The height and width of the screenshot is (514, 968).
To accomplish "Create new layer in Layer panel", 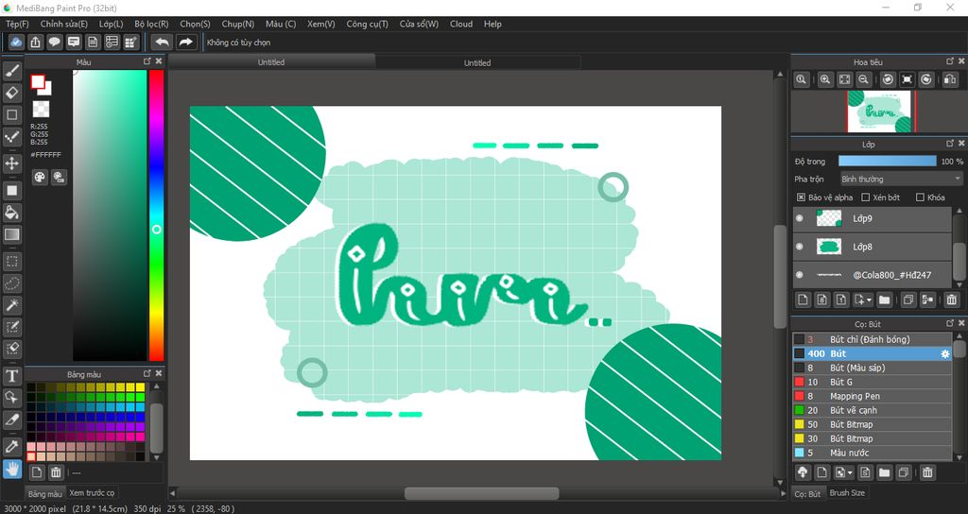I will [803, 300].
